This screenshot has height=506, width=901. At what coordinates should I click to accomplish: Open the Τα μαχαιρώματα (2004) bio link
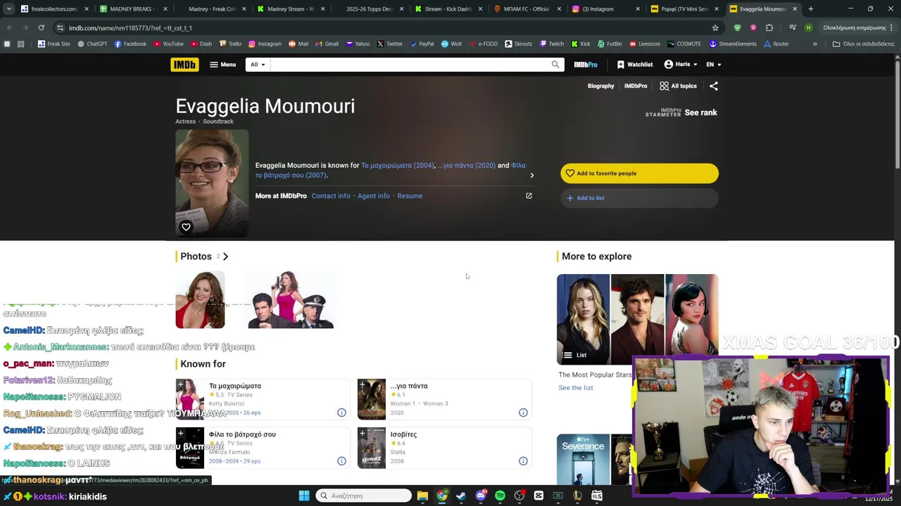pos(398,165)
